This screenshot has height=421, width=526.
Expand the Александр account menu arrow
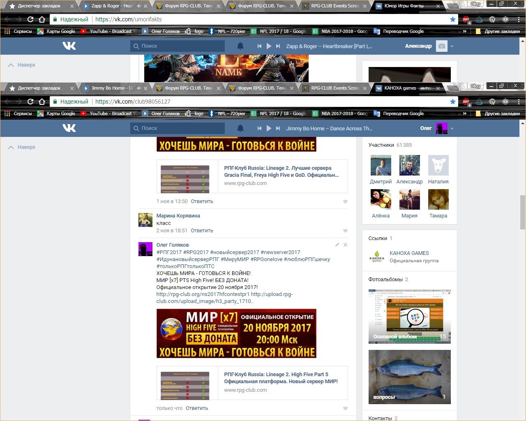click(452, 46)
